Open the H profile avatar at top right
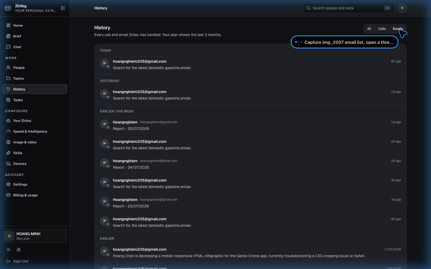The image size is (431, 269). tap(402, 8)
